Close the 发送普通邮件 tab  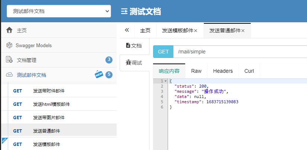click(x=243, y=31)
